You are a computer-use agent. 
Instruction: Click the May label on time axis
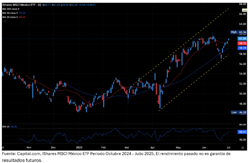click(178, 148)
